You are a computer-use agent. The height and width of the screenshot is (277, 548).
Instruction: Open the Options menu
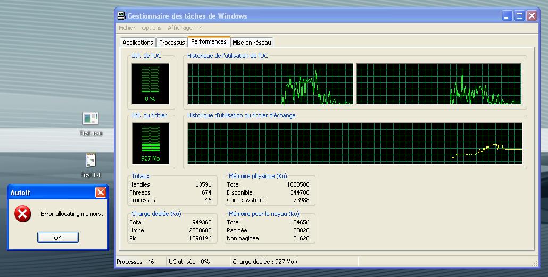tap(151, 28)
